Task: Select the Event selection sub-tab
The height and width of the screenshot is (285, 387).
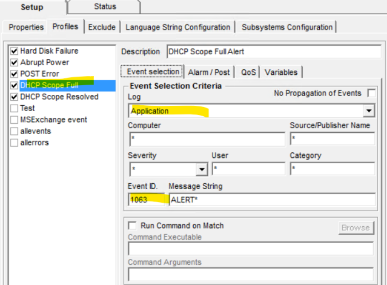Action: pos(153,72)
